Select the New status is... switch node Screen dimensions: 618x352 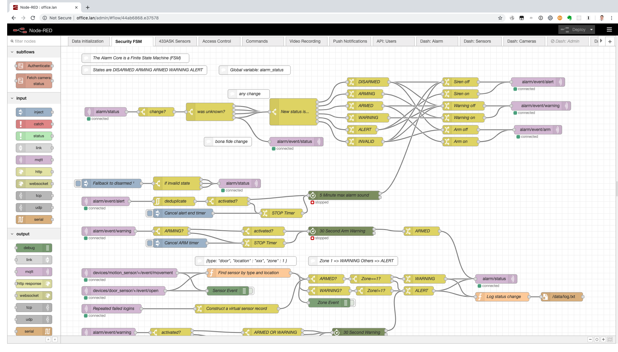[293, 112]
